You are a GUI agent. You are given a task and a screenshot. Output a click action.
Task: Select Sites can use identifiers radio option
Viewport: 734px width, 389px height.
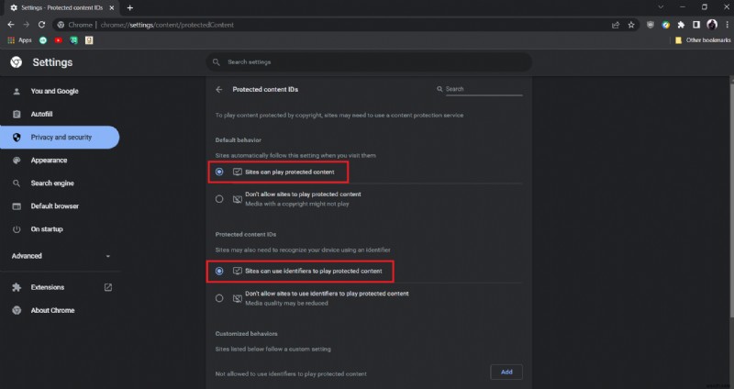219,271
